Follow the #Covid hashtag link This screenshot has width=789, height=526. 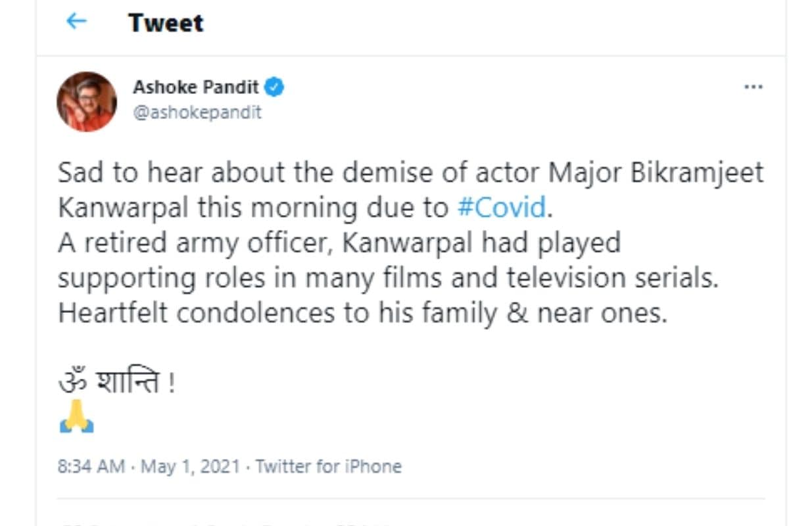(x=501, y=208)
